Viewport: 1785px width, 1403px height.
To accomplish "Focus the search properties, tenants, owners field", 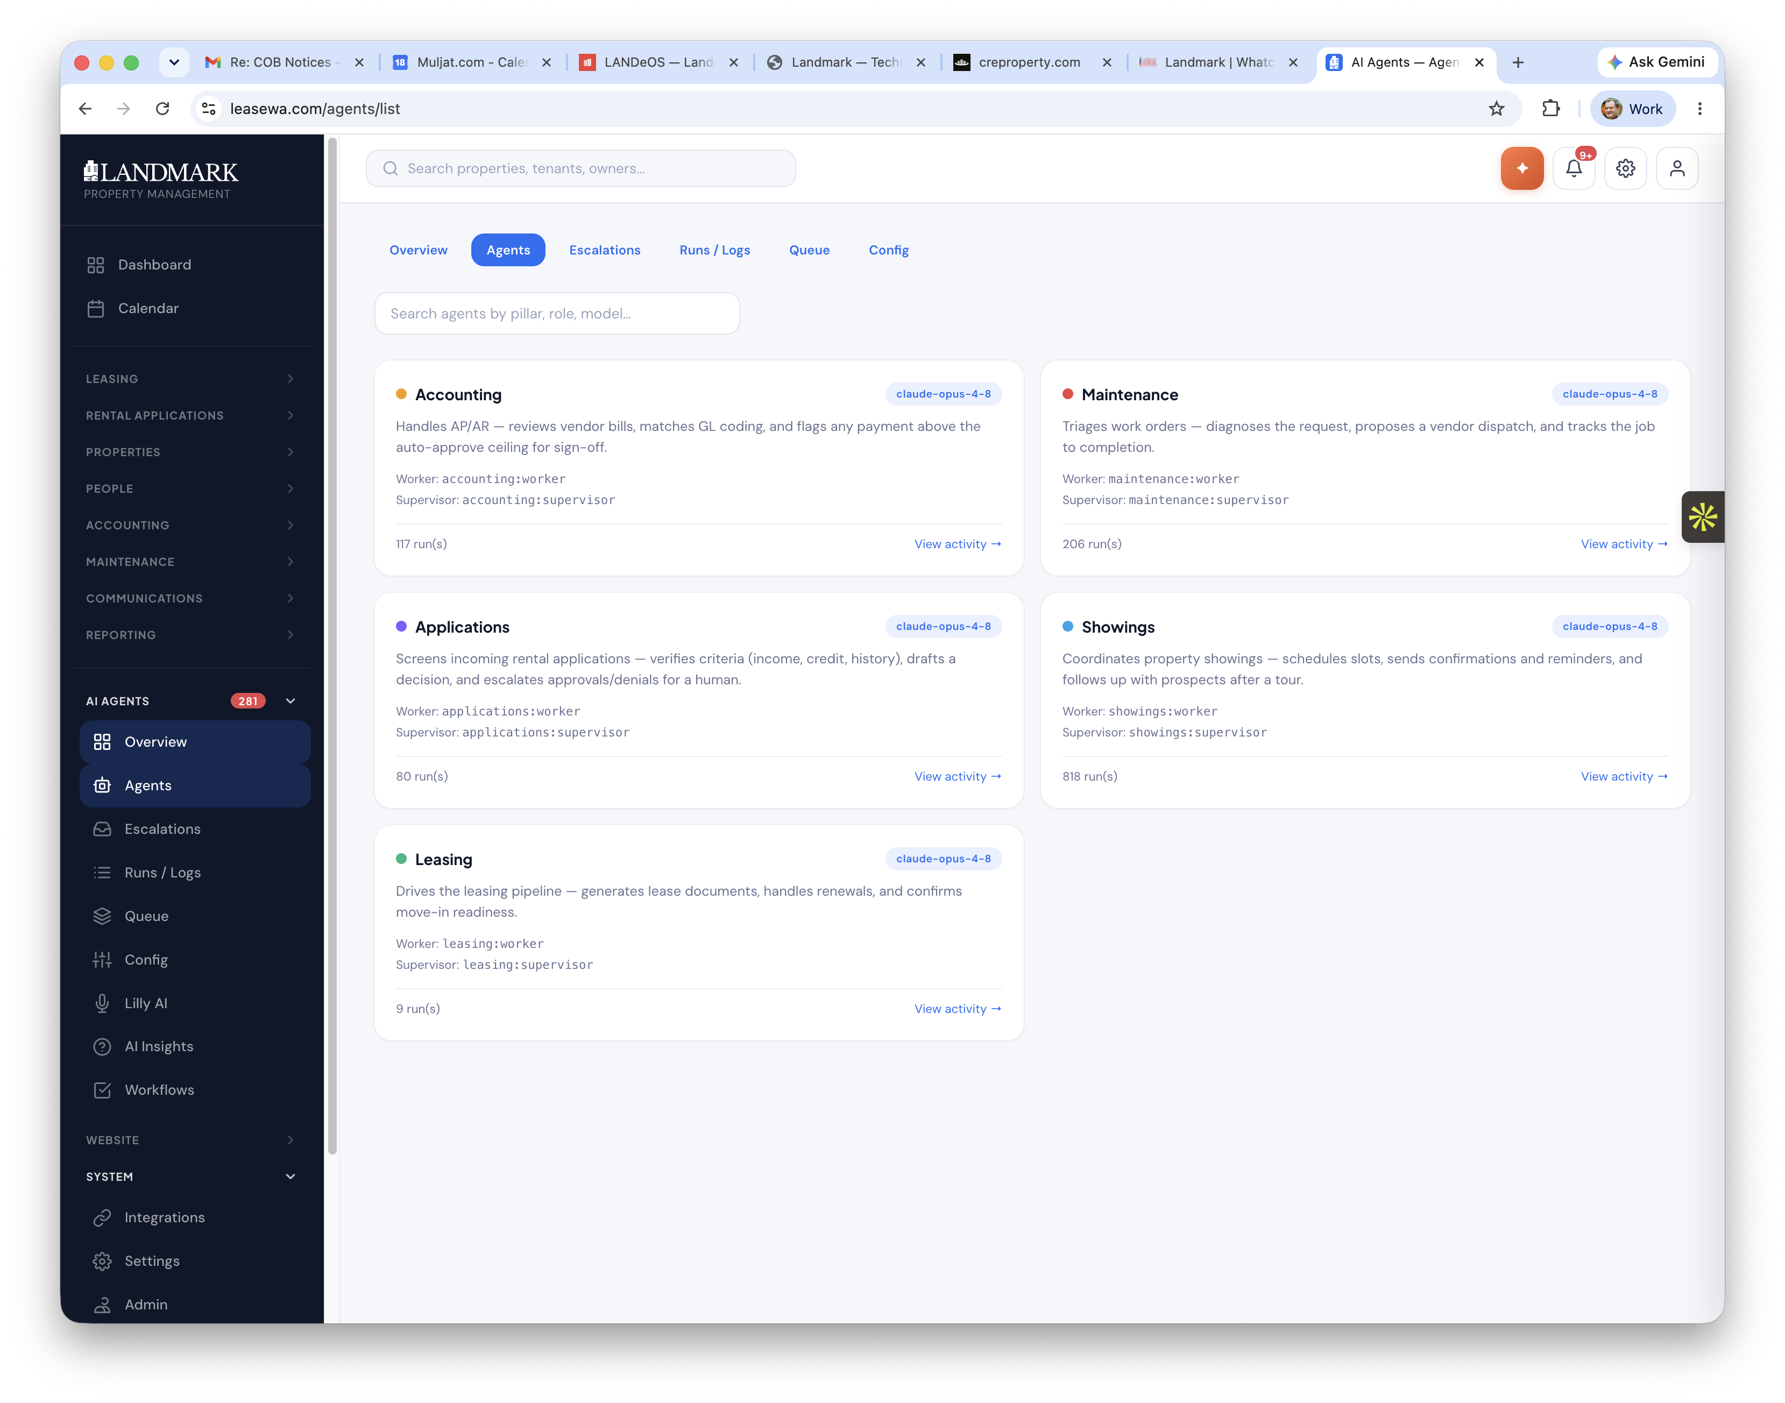I will coord(581,168).
